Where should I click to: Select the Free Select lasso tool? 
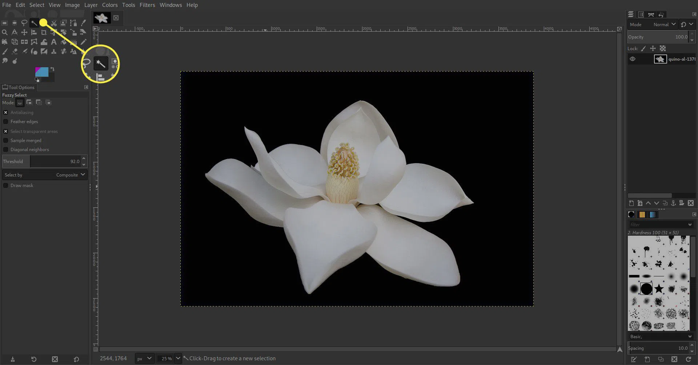[x=24, y=23]
